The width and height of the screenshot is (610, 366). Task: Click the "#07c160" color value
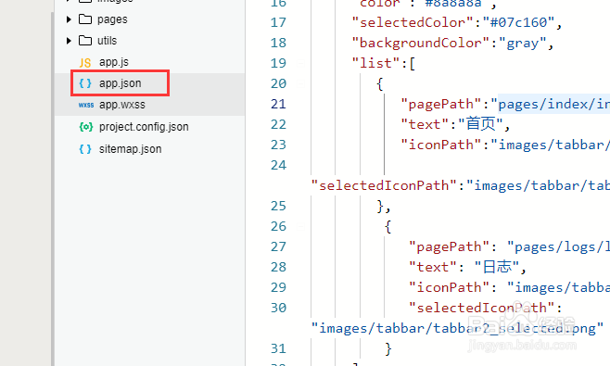pyautogui.click(x=518, y=22)
